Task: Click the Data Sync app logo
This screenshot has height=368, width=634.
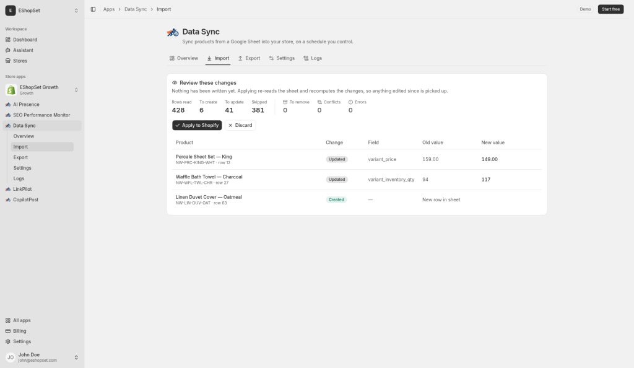Action: click(173, 32)
